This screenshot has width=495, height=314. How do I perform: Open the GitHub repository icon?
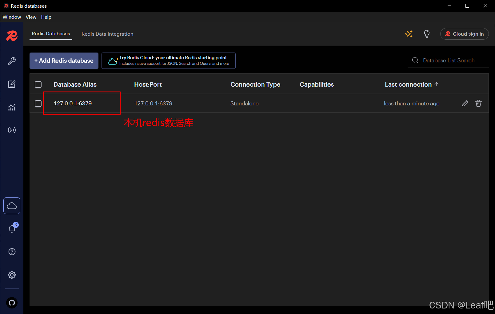(x=12, y=303)
